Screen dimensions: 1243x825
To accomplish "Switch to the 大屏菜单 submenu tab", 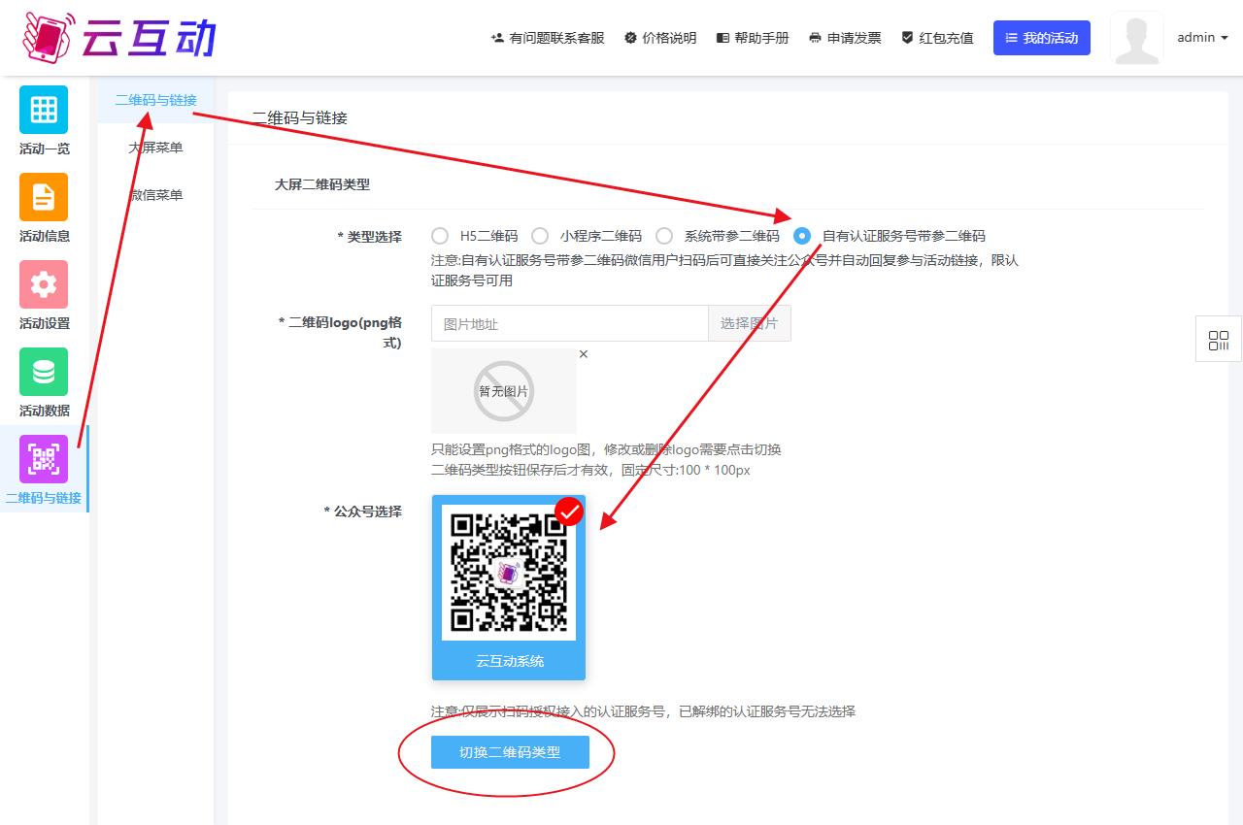I will pos(155,148).
